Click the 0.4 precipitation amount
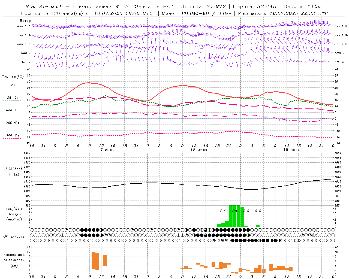Image resolution: width=349 pixels, height=279 pixels. (258, 211)
